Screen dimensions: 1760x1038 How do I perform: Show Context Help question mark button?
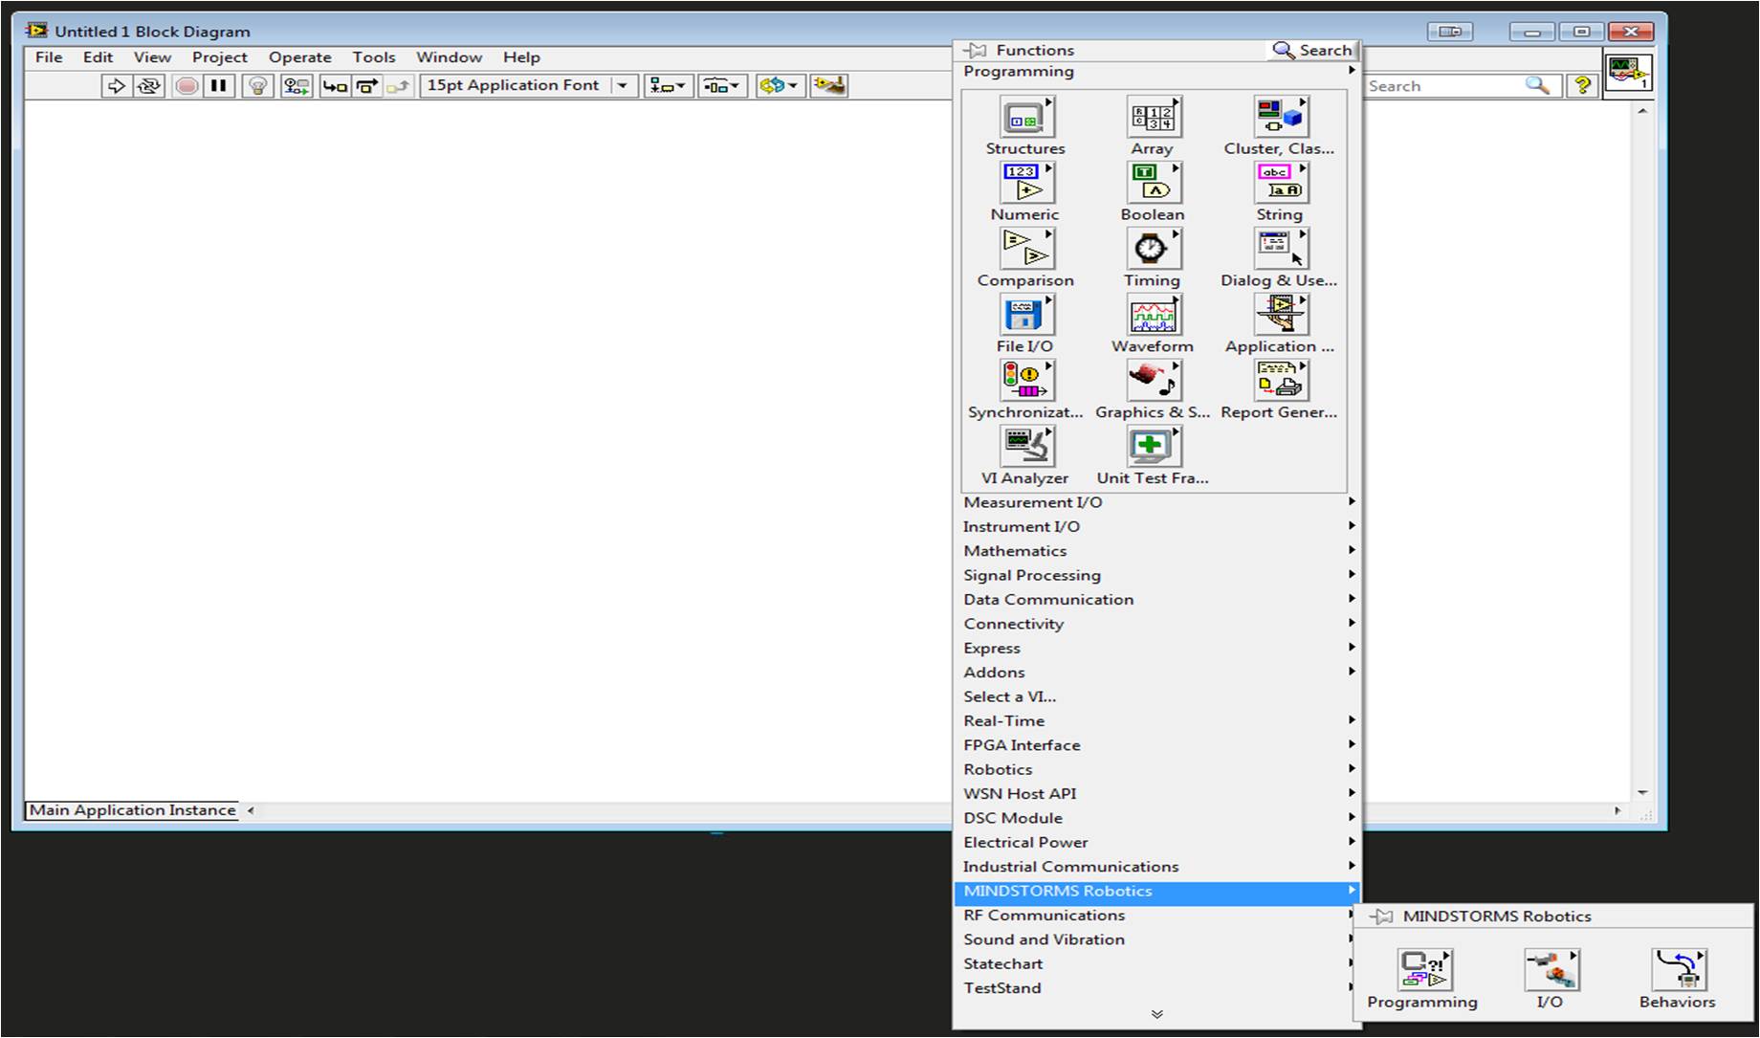(x=1582, y=85)
